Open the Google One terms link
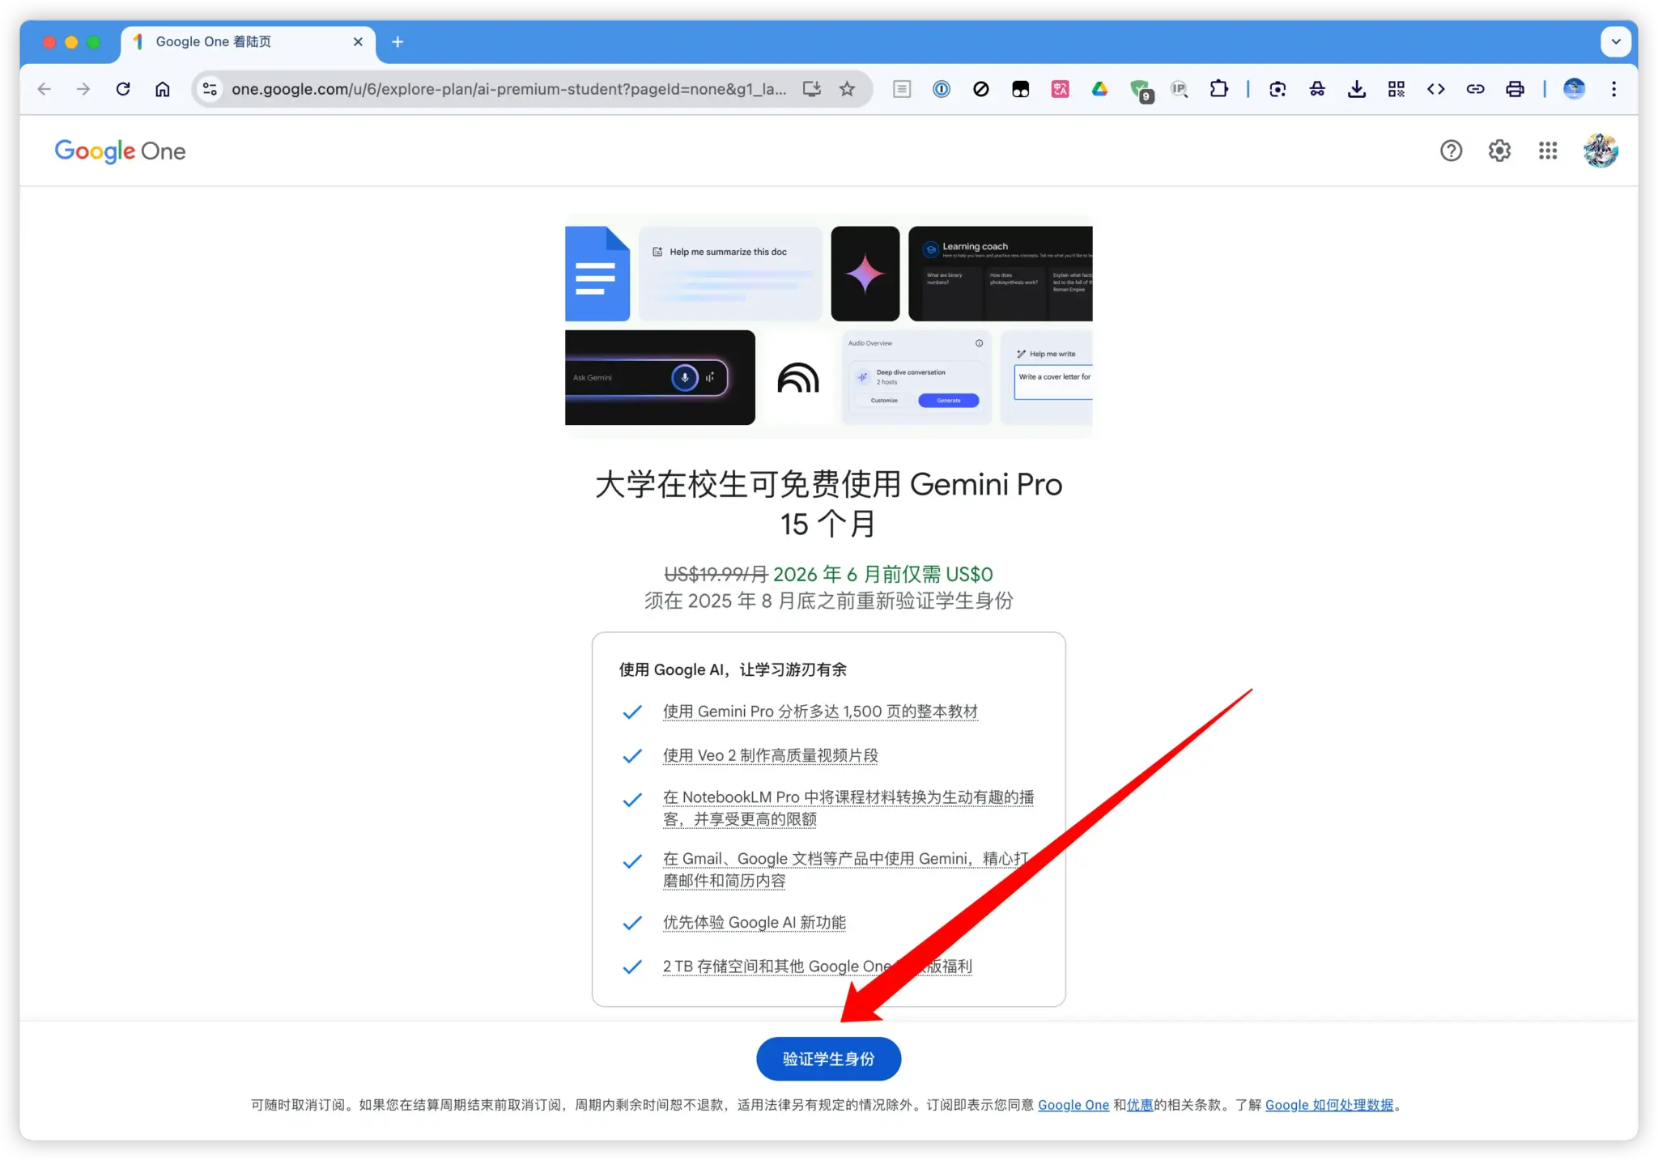 (x=1073, y=1104)
